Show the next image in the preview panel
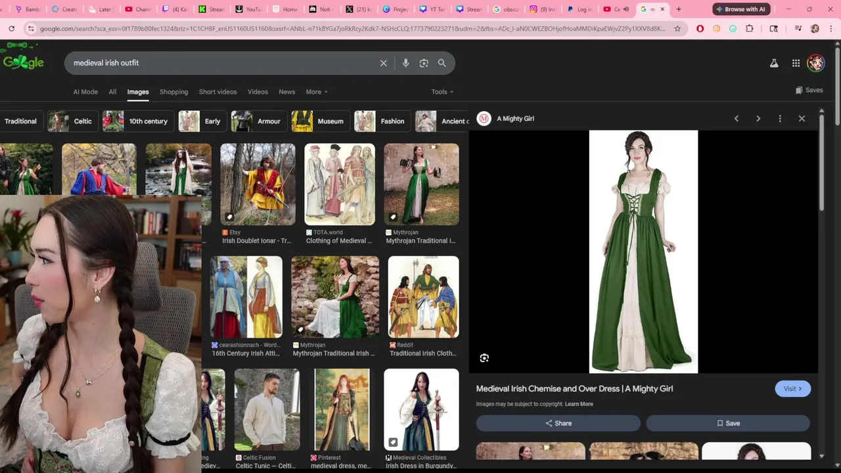This screenshot has width=841, height=473. 758,119
